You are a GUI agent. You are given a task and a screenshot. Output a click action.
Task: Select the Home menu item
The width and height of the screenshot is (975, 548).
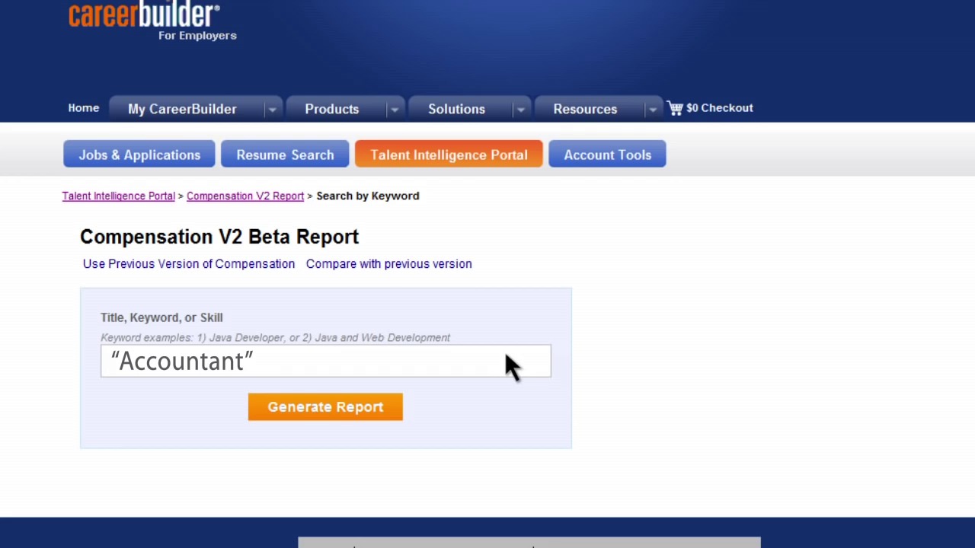[x=83, y=107]
